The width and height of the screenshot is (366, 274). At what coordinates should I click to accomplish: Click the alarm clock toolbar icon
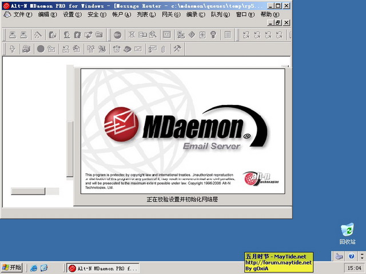[116, 49]
